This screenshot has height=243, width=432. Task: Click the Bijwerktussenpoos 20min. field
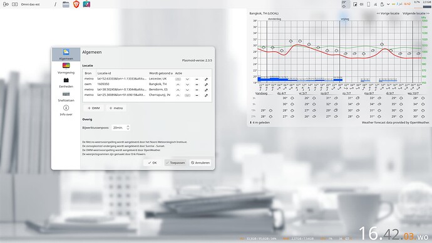(x=121, y=128)
